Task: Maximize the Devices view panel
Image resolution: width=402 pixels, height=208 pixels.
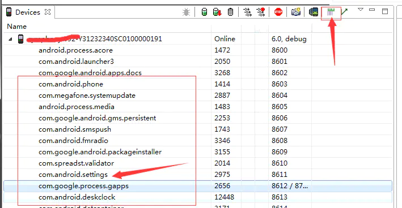Action: point(385,11)
